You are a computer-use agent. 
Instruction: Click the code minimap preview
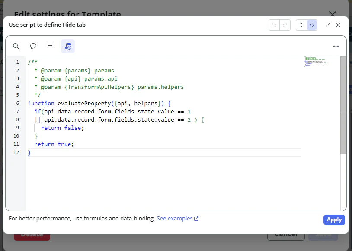point(316,62)
